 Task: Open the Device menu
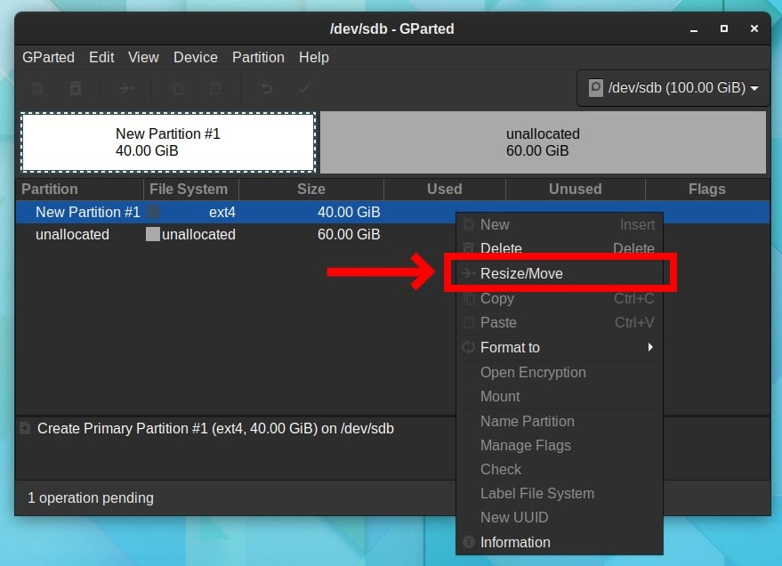196,57
